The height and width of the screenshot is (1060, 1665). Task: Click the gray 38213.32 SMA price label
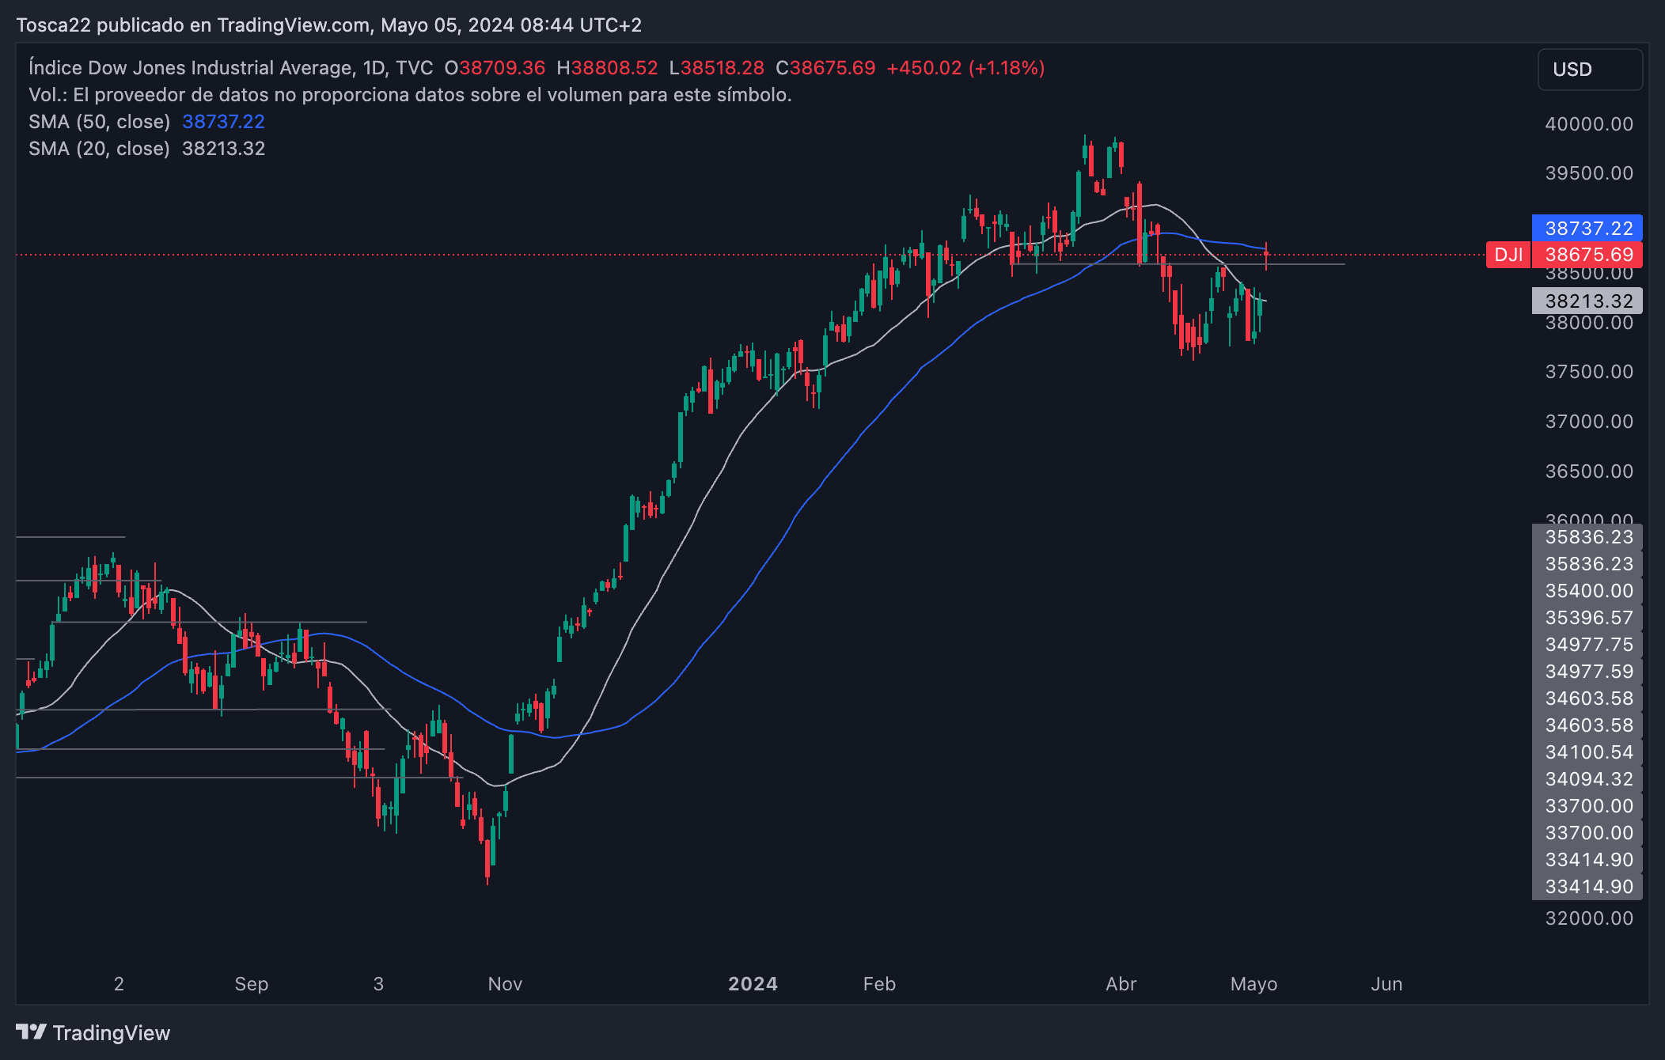tap(1588, 301)
